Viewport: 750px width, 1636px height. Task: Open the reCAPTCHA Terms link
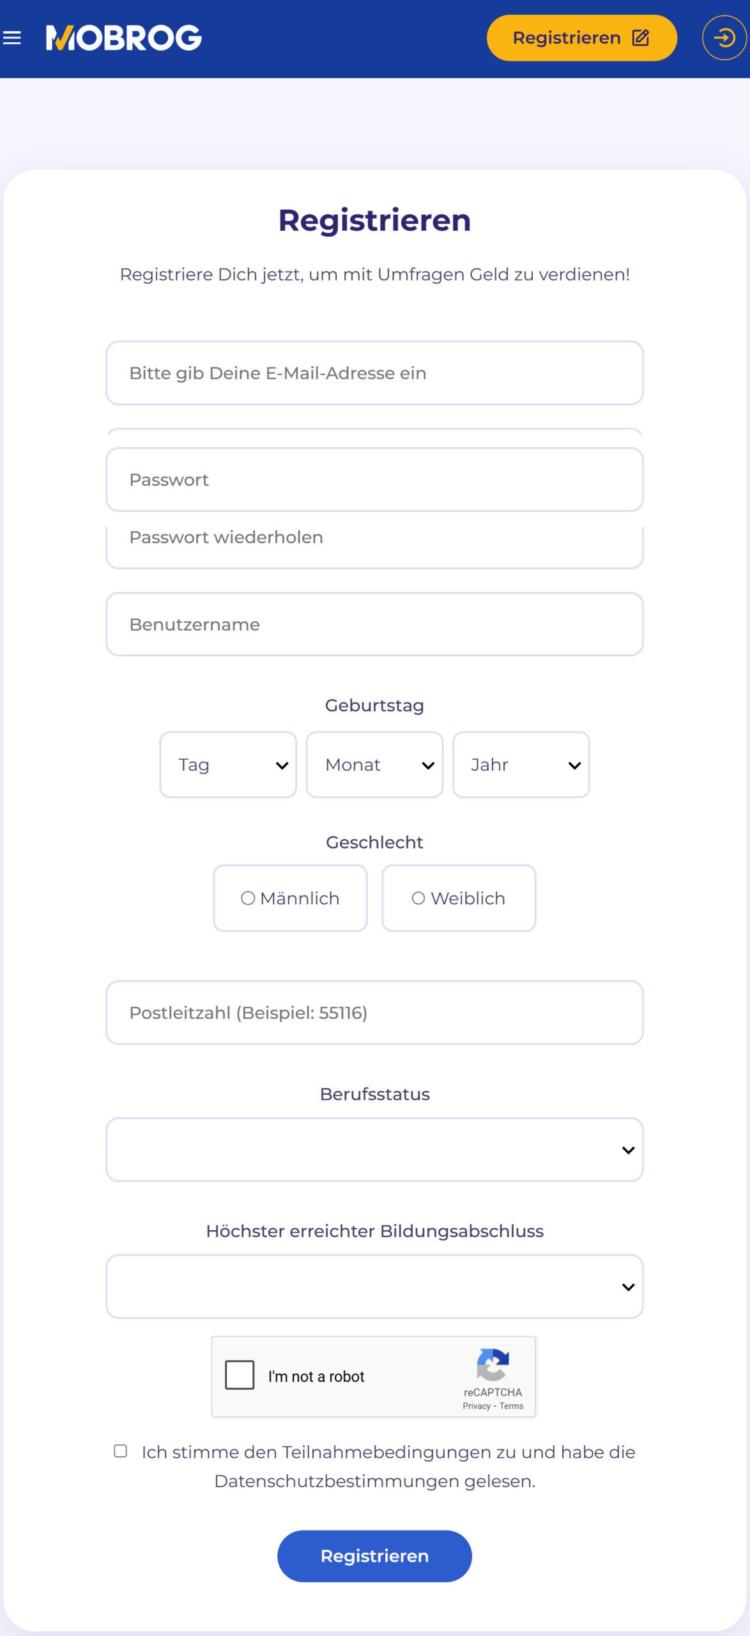(x=512, y=1406)
